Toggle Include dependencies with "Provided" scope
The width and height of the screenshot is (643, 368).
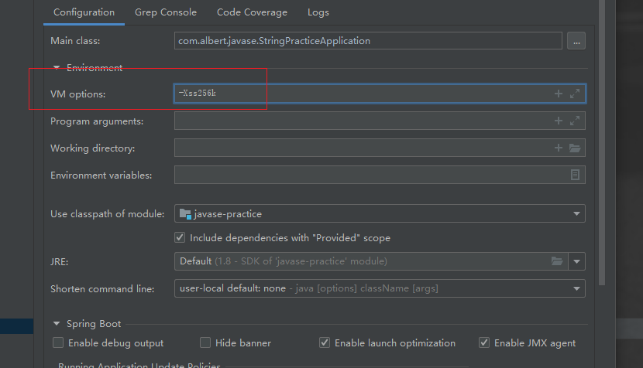[180, 238]
